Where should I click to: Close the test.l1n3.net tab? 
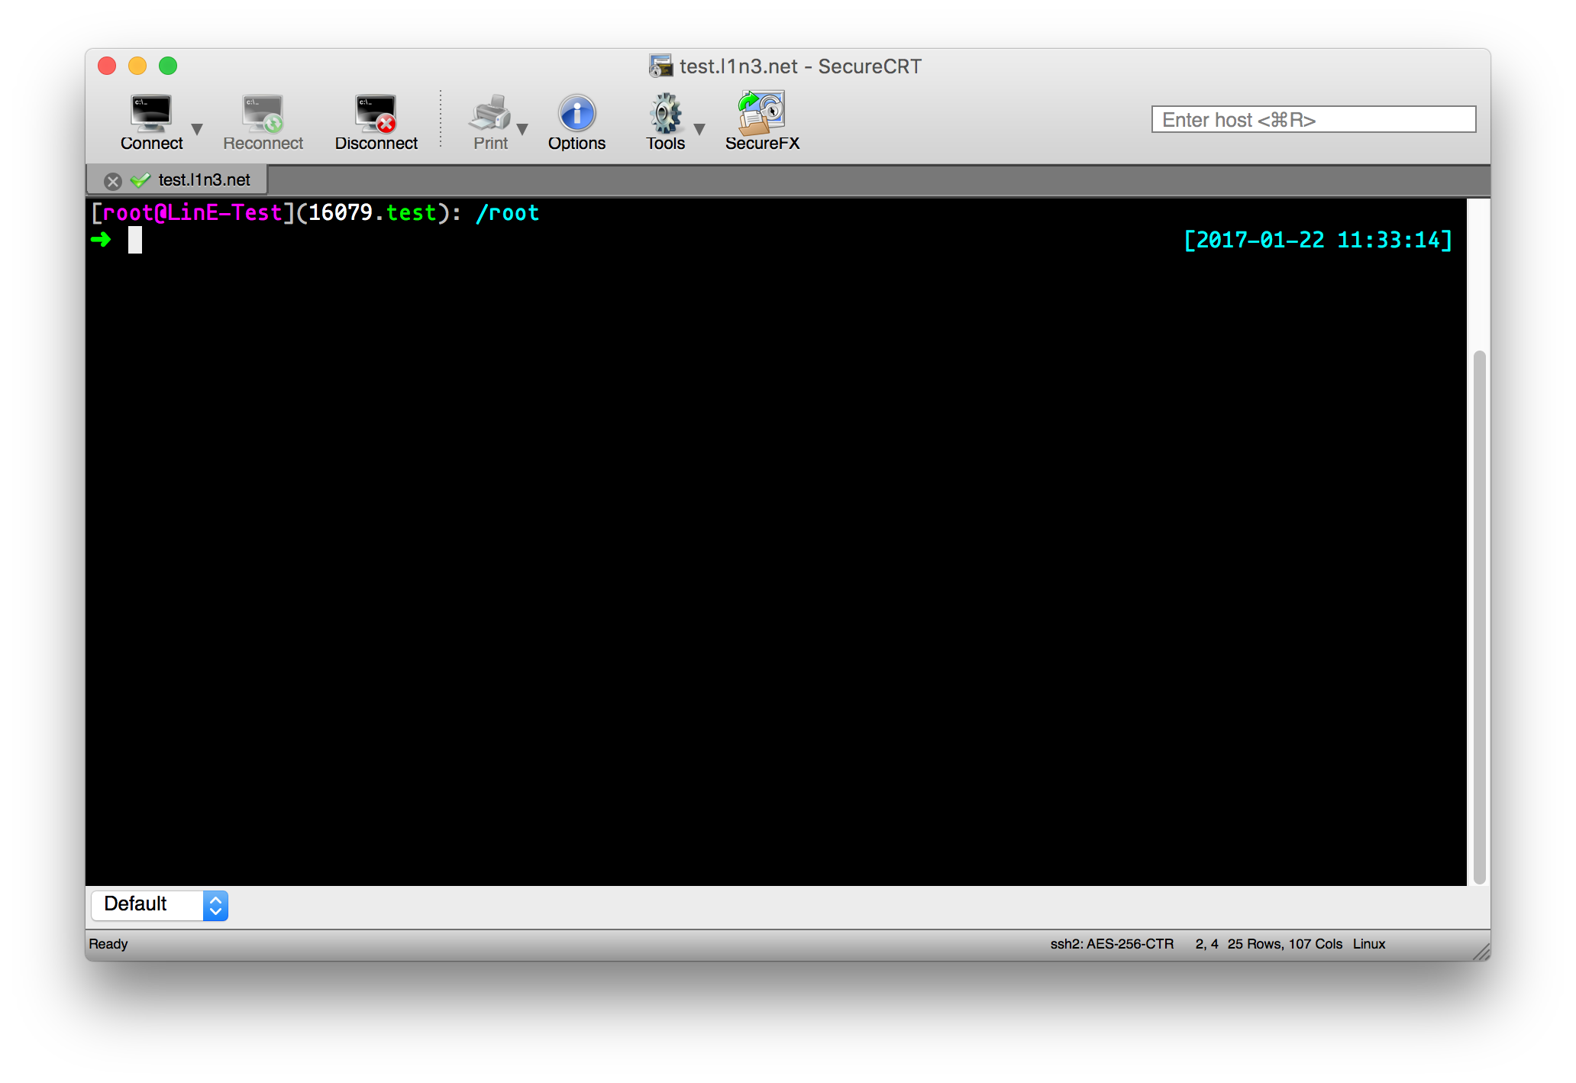pos(113,181)
